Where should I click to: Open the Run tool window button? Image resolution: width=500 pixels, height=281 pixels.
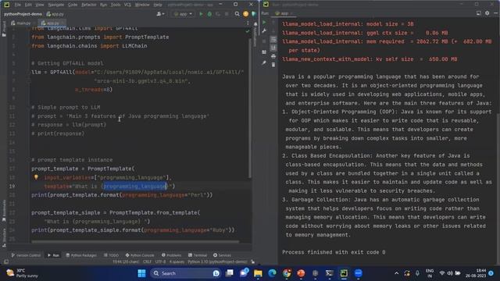tap(53, 255)
